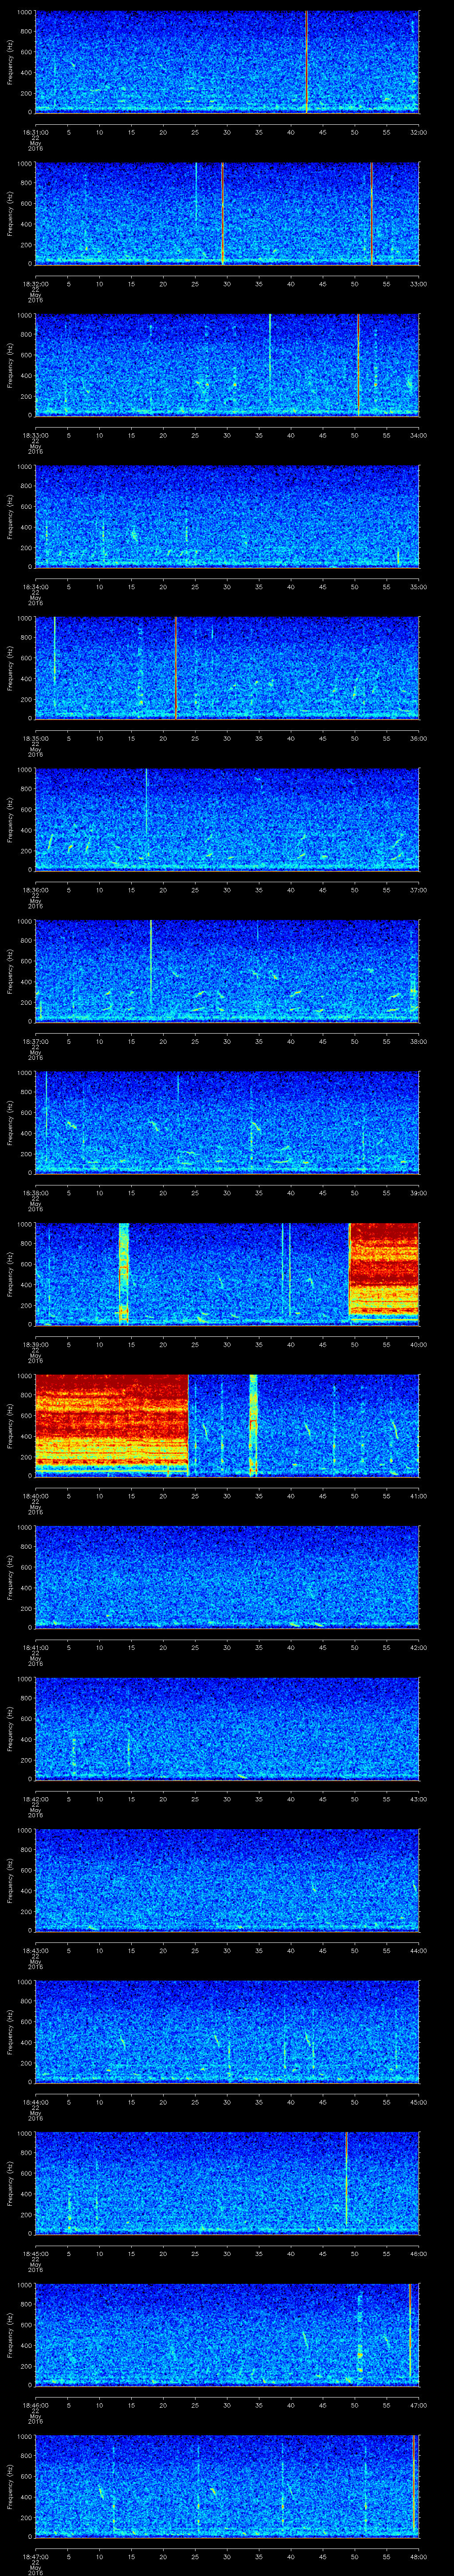The width and height of the screenshot is (454, 2576).
Task: Click the 18:39:00 start time label
Action: pos(35,1344)
